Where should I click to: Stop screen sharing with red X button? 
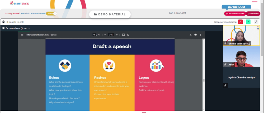(240, 22)
